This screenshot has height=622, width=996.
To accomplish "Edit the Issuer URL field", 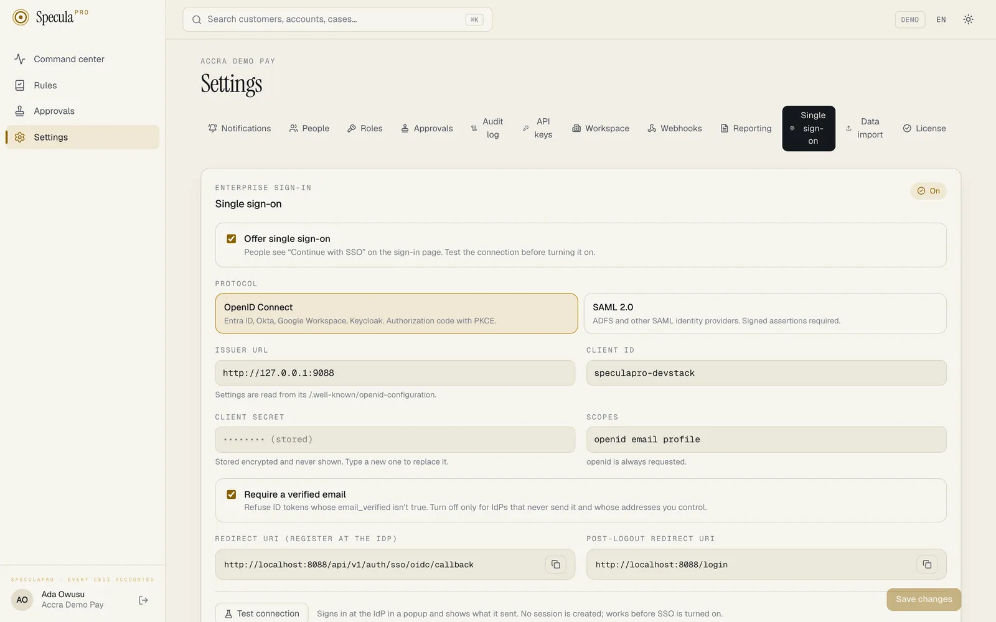I will 395,373.
